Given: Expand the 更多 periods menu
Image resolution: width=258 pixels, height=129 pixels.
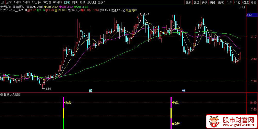Looking at the screenshot, I should pyautogui.click(x=101, y=2).
